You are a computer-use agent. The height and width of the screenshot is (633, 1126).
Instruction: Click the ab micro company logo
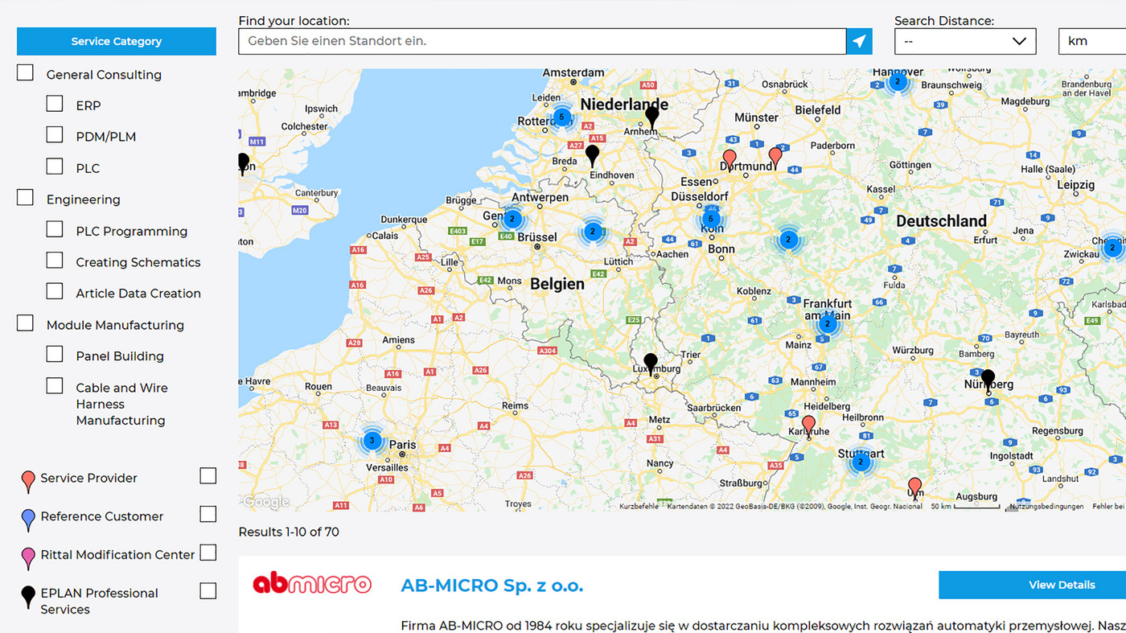click(312, 584)
